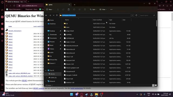This screenshot has width=173, height=97.
Task: Open Desktop in Explorer sidebar
Action: [51, 31]
